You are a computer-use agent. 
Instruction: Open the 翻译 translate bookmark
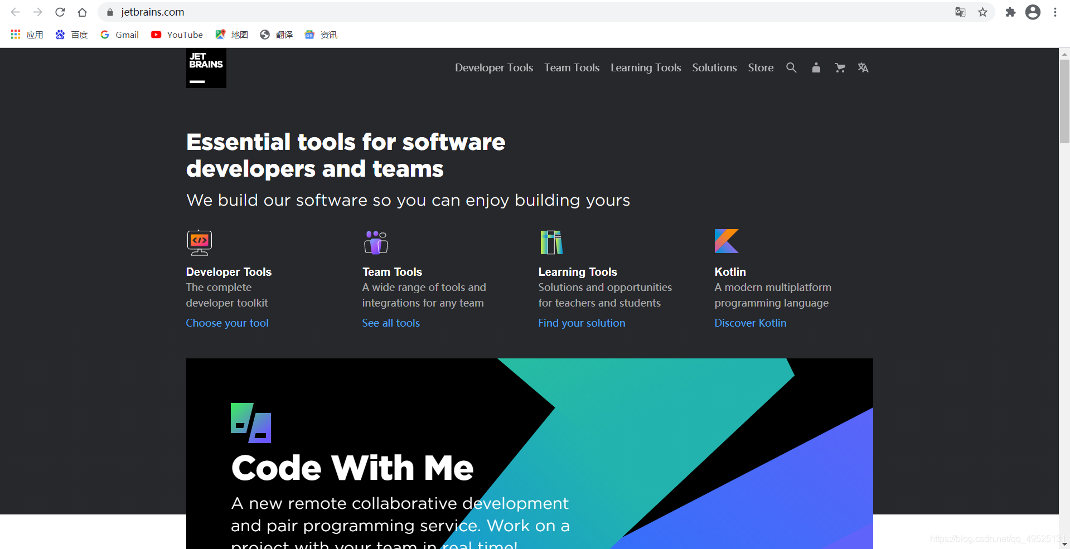point(276,35)
